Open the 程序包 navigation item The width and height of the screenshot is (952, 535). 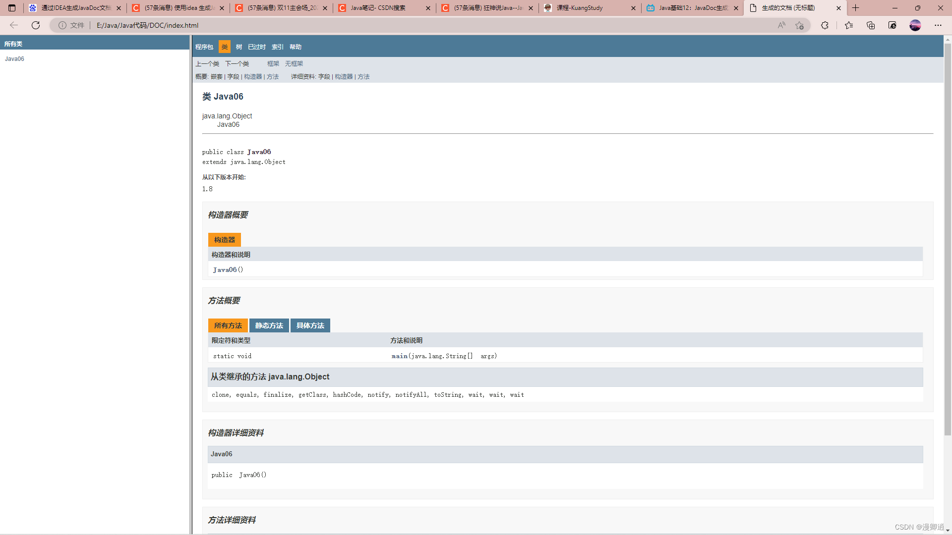pos(204,47)
